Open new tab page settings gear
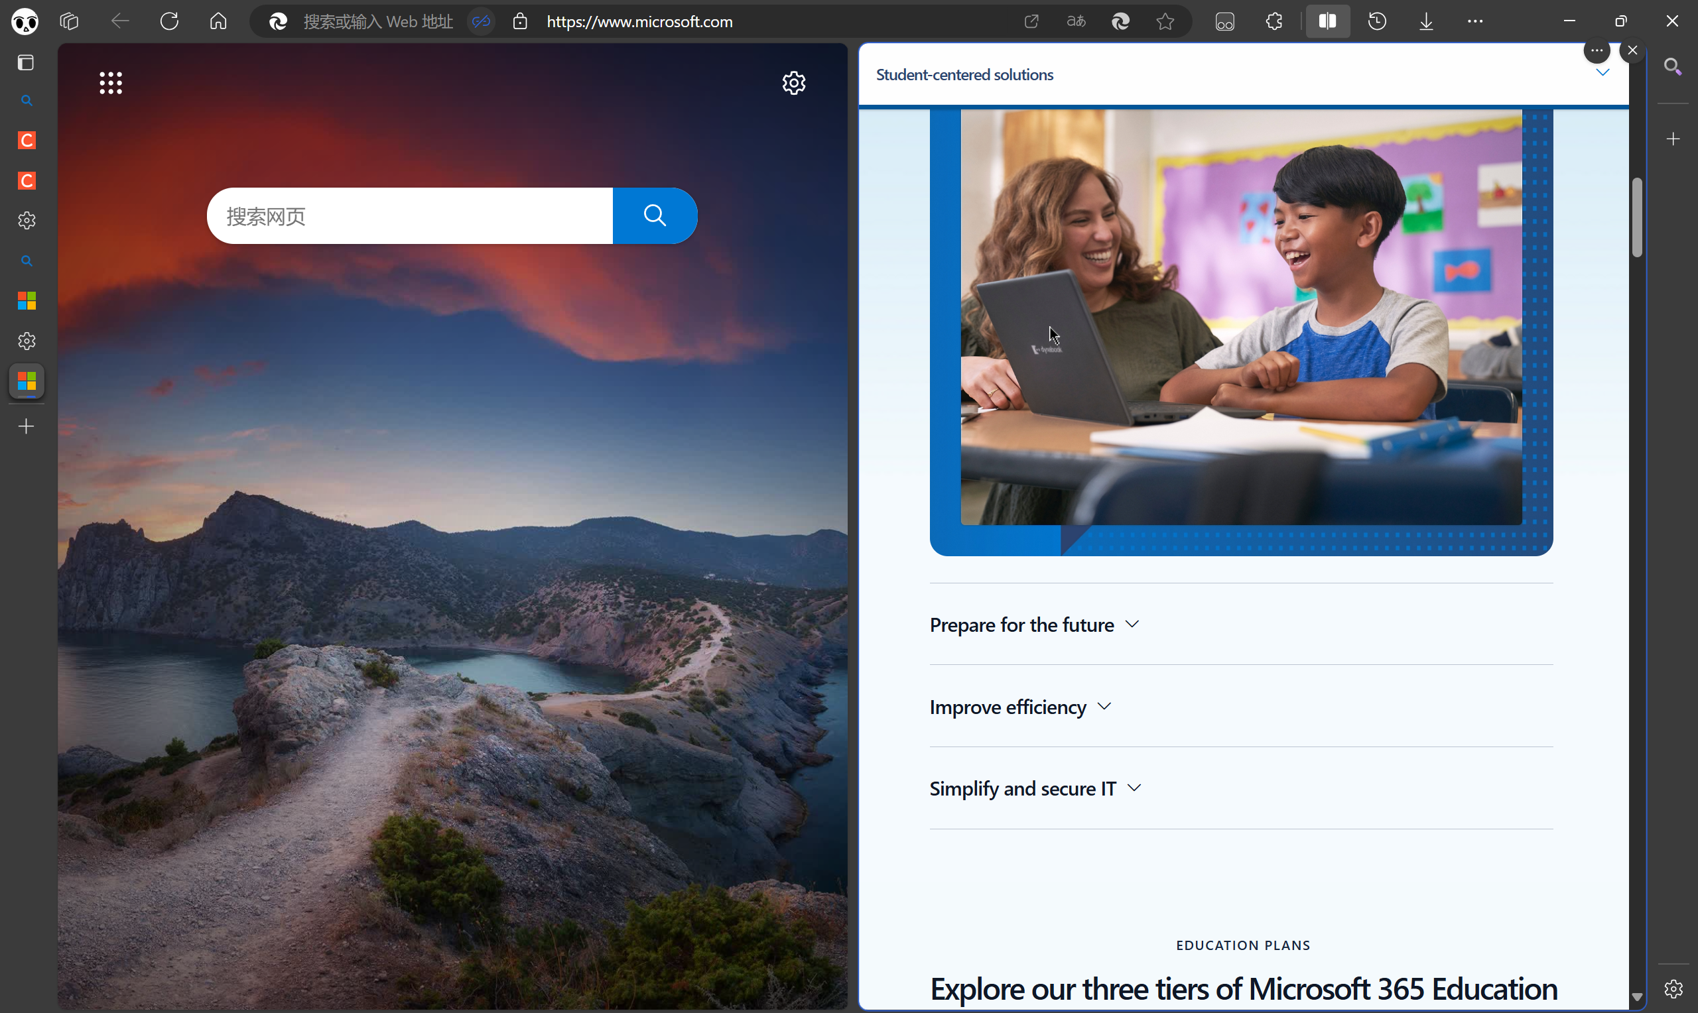This screenshot has width=1698, height=1013. tap(793, 84)
